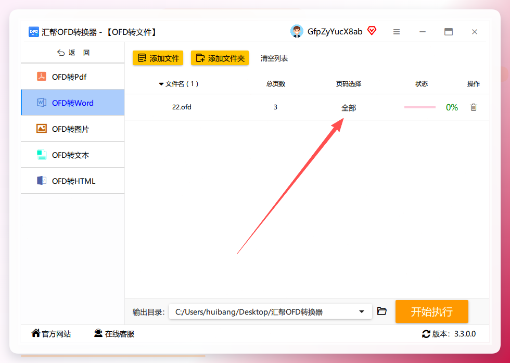Click username GfpZyYucX8ab
Image resolution: width=510 pixels, height=363 pixels.
(x=335, y=32)
